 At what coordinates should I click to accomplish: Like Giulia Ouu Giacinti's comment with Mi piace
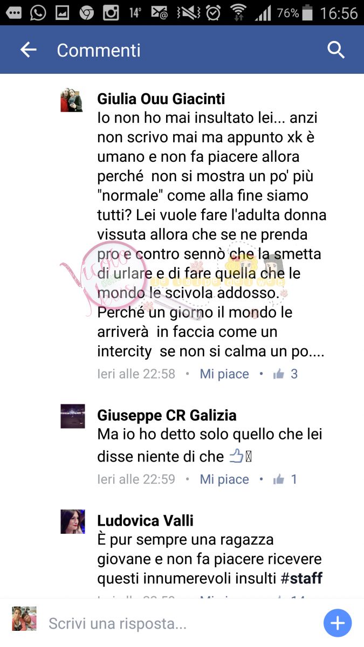[224, 374]
